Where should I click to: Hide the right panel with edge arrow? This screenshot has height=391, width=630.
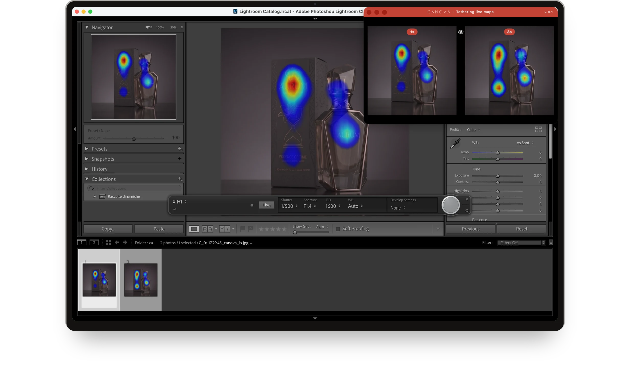555,129
